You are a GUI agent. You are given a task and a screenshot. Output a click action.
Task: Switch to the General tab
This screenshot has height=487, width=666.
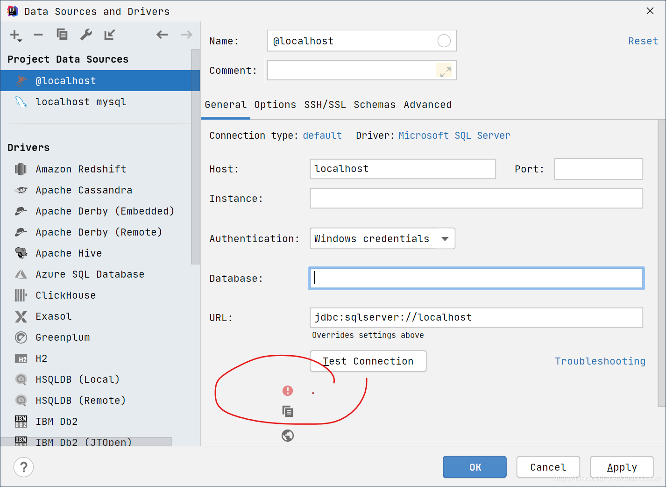[226, 105]
